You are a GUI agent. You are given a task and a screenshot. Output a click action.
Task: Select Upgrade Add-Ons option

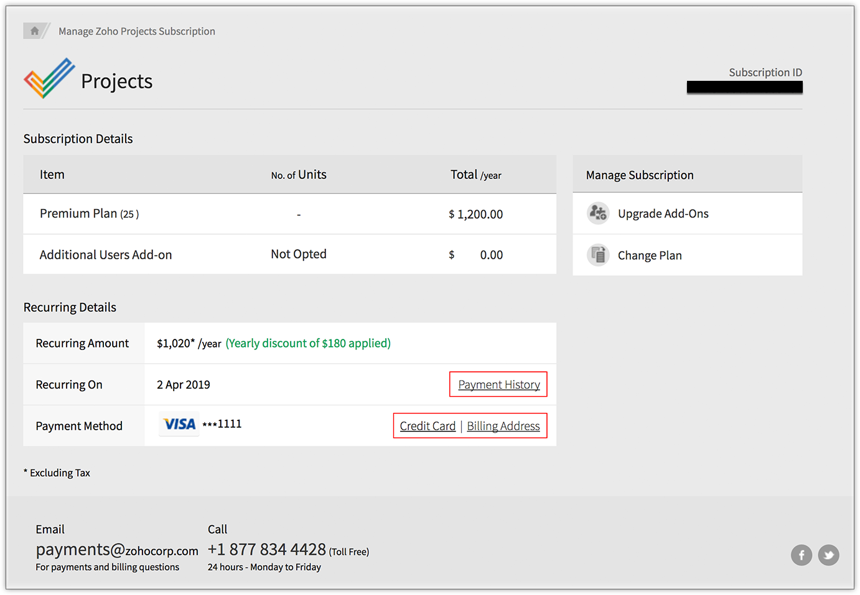click(663, 214)
